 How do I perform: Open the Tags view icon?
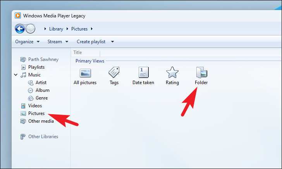pyautogui.click(x=114, y=73)
